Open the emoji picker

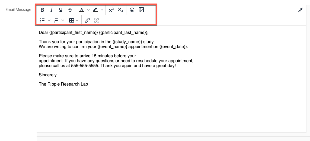pyautogui.click(x=132, y=10)
